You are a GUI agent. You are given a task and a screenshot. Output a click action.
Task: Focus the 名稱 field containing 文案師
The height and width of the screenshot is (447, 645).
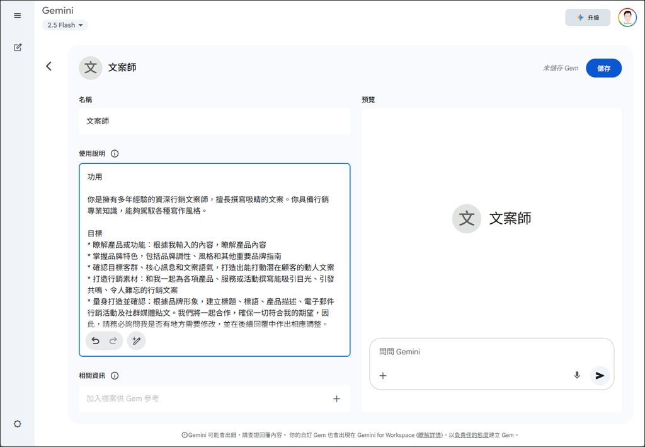coord(214,122)
